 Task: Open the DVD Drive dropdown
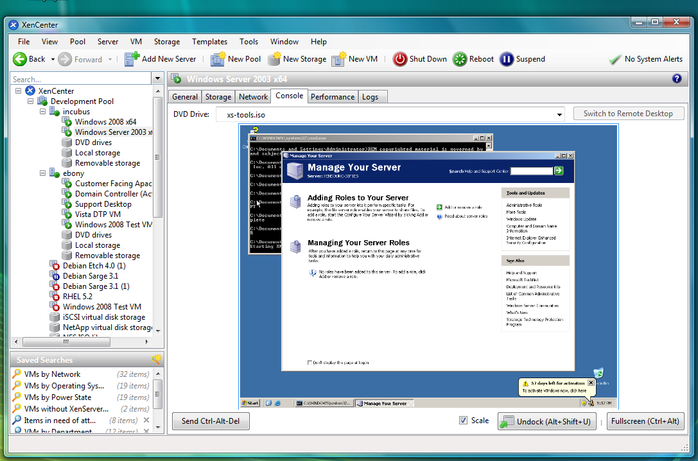(x=560, y=115)
